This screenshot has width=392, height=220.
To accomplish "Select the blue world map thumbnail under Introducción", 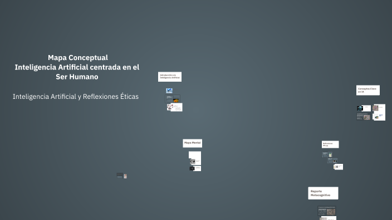I will point(169,91).
